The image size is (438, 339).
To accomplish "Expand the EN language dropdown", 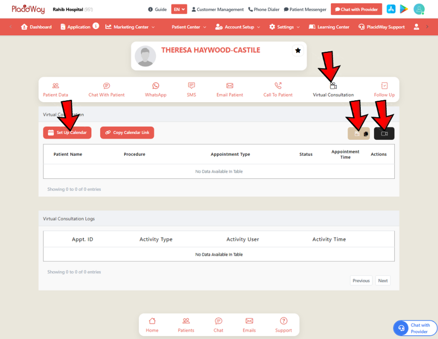I will (x=179, y=9).
